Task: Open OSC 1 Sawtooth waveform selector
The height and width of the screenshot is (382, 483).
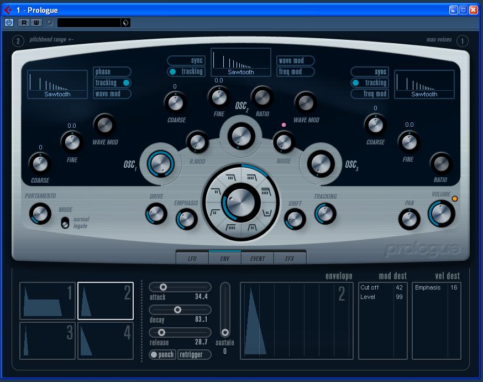Action: click(57, 84)
